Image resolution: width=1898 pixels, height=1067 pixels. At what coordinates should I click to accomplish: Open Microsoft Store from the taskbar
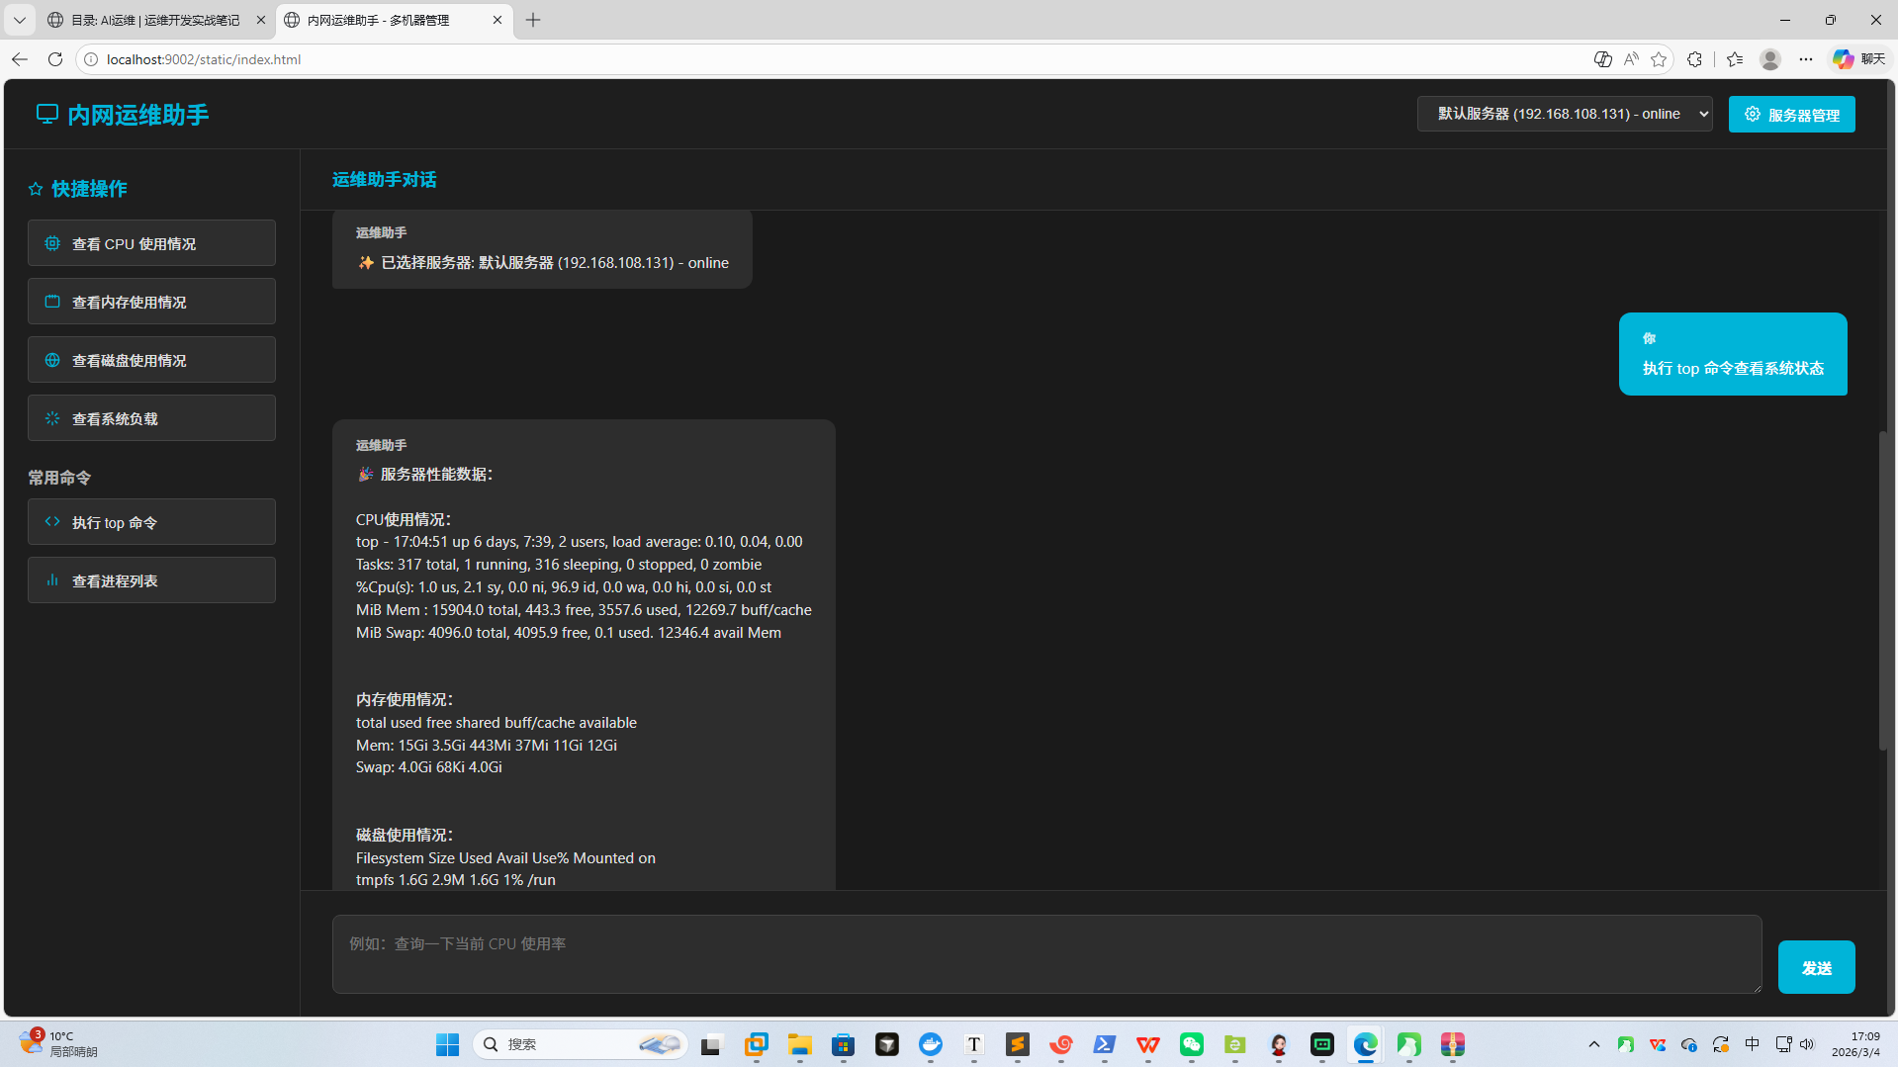[x=843, y=1044]
